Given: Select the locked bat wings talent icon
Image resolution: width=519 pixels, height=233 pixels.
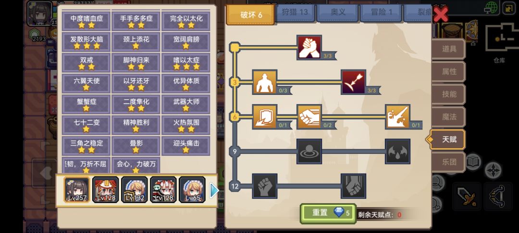Looking at the screenshot, I should 397,151.
